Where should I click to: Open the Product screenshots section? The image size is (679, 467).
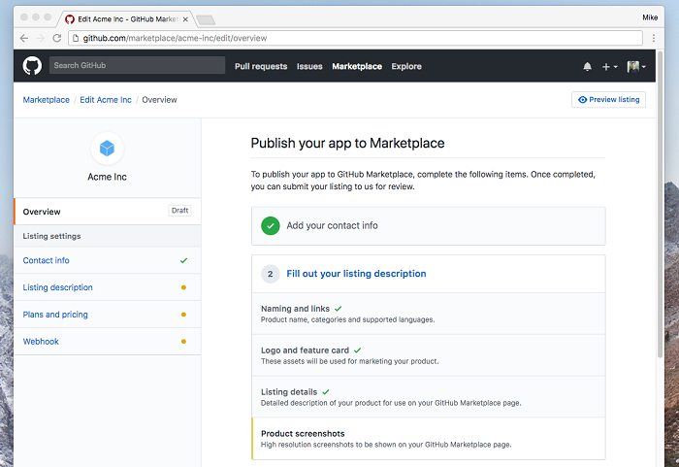click(429, 439)
